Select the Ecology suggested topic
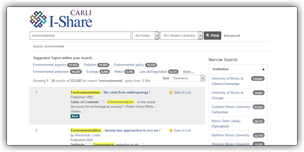304x152 pixels. [92, 71]
